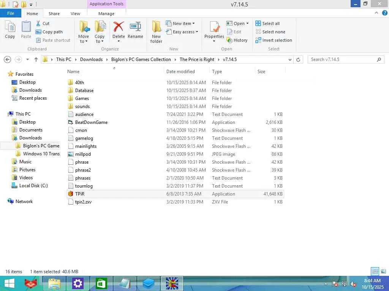Viewport: 389px width, 291px height.
Task: Open the Help question mark icon
Action: point(384,13)
